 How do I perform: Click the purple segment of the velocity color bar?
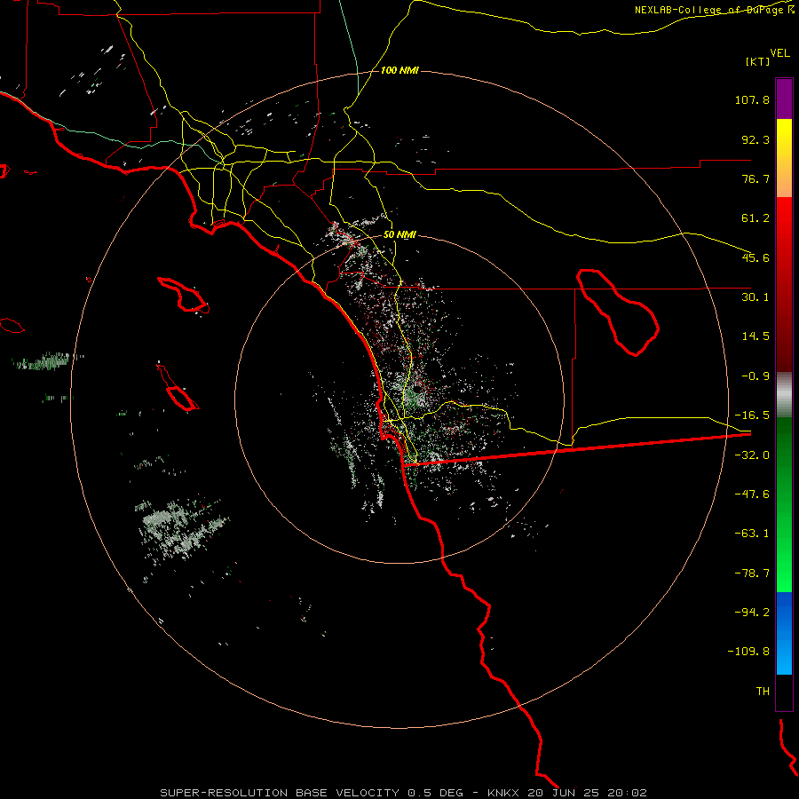click(x=784, y=99)
